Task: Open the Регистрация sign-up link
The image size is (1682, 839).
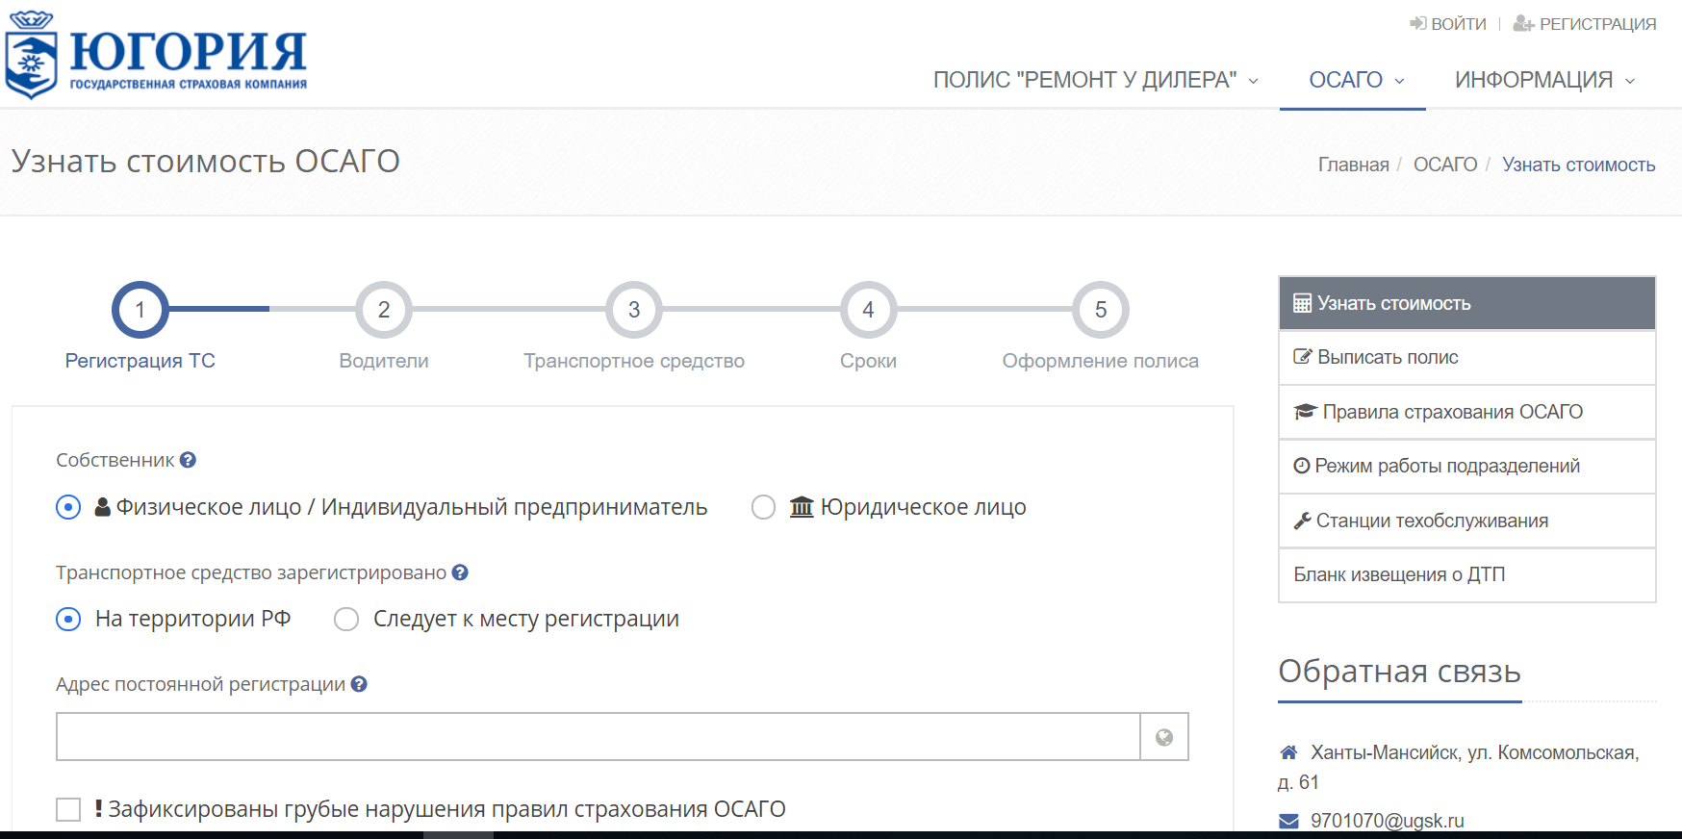Action: pos(1597,24)
